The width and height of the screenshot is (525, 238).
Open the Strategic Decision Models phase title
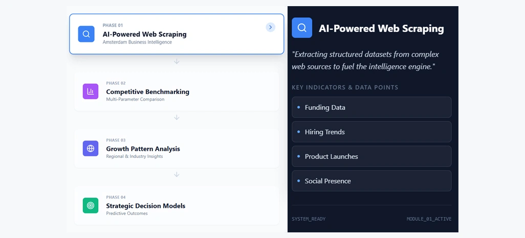(x=145, y=206)
